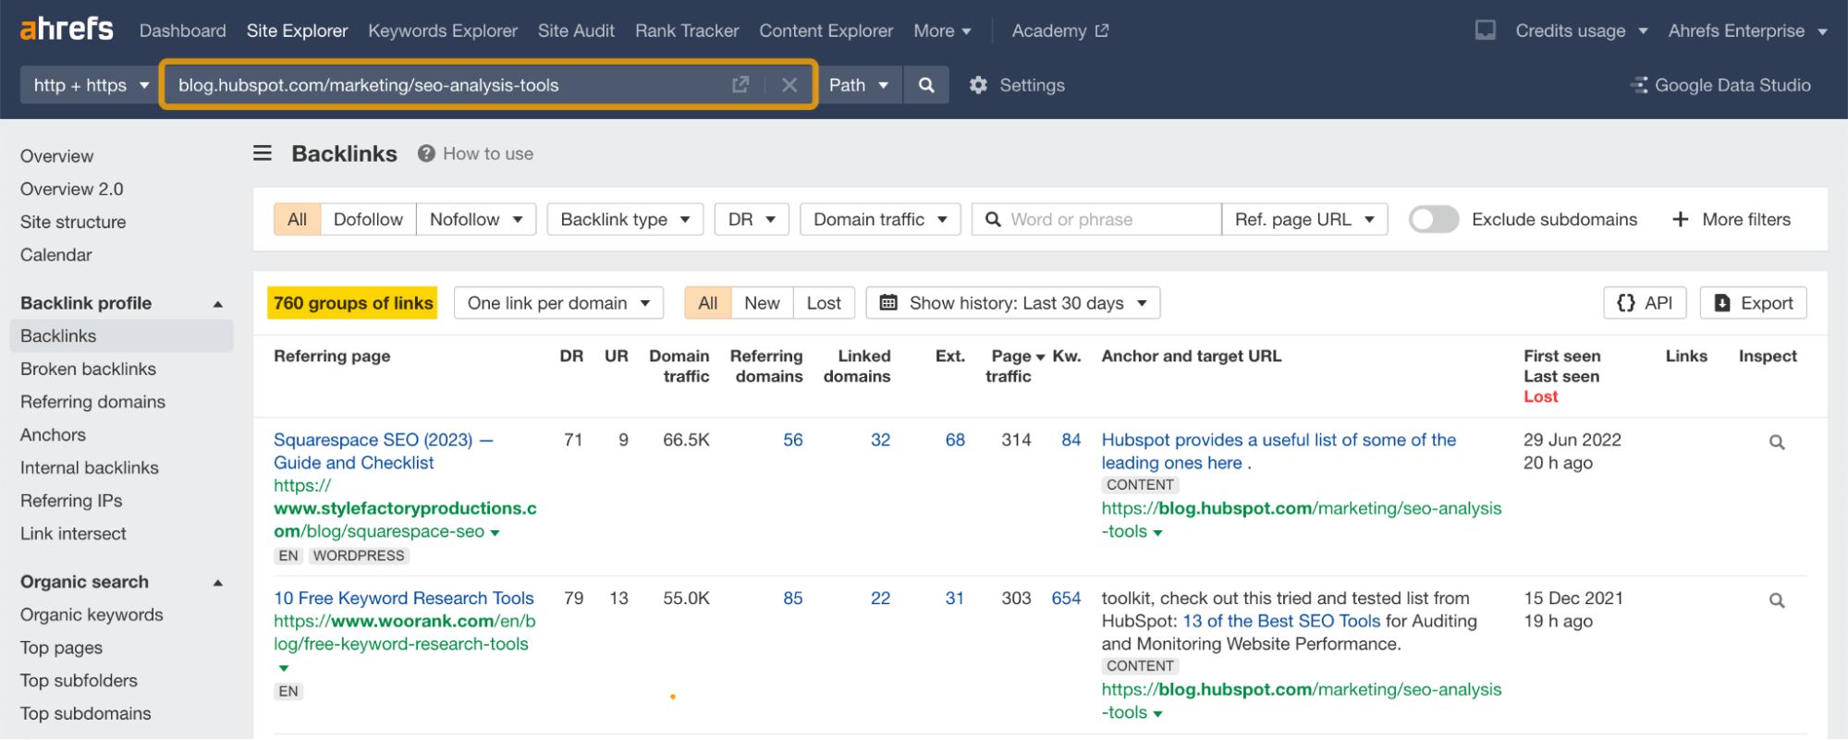1848x740 pixels.
Task: Open Squarespace SEO (2023) referring page link
Action: tap(383, 451)
